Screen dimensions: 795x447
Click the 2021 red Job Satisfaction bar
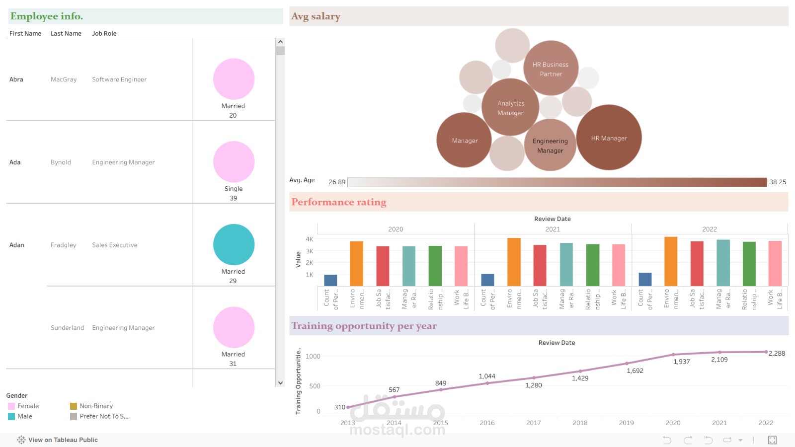click(x=540, y=266)
